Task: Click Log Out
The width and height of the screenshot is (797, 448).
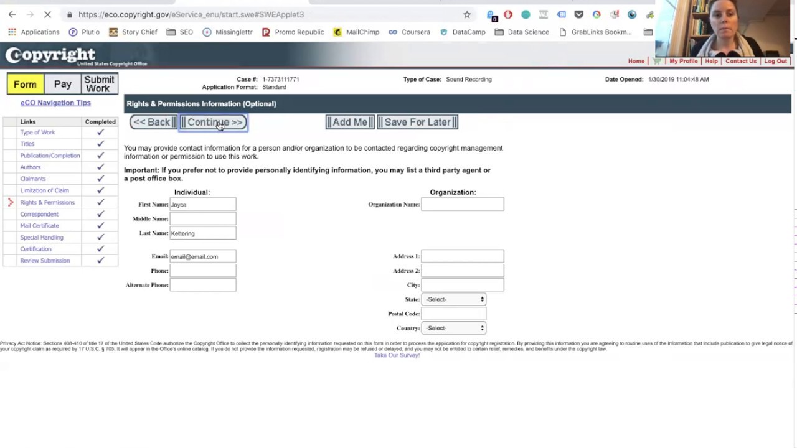Action: tap(775, 61)
